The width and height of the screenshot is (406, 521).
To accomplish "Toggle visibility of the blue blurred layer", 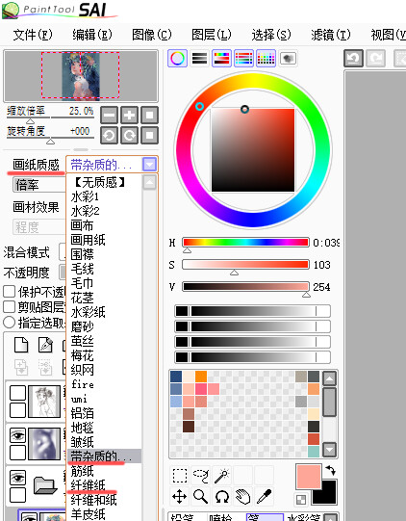I will [17, 435].
